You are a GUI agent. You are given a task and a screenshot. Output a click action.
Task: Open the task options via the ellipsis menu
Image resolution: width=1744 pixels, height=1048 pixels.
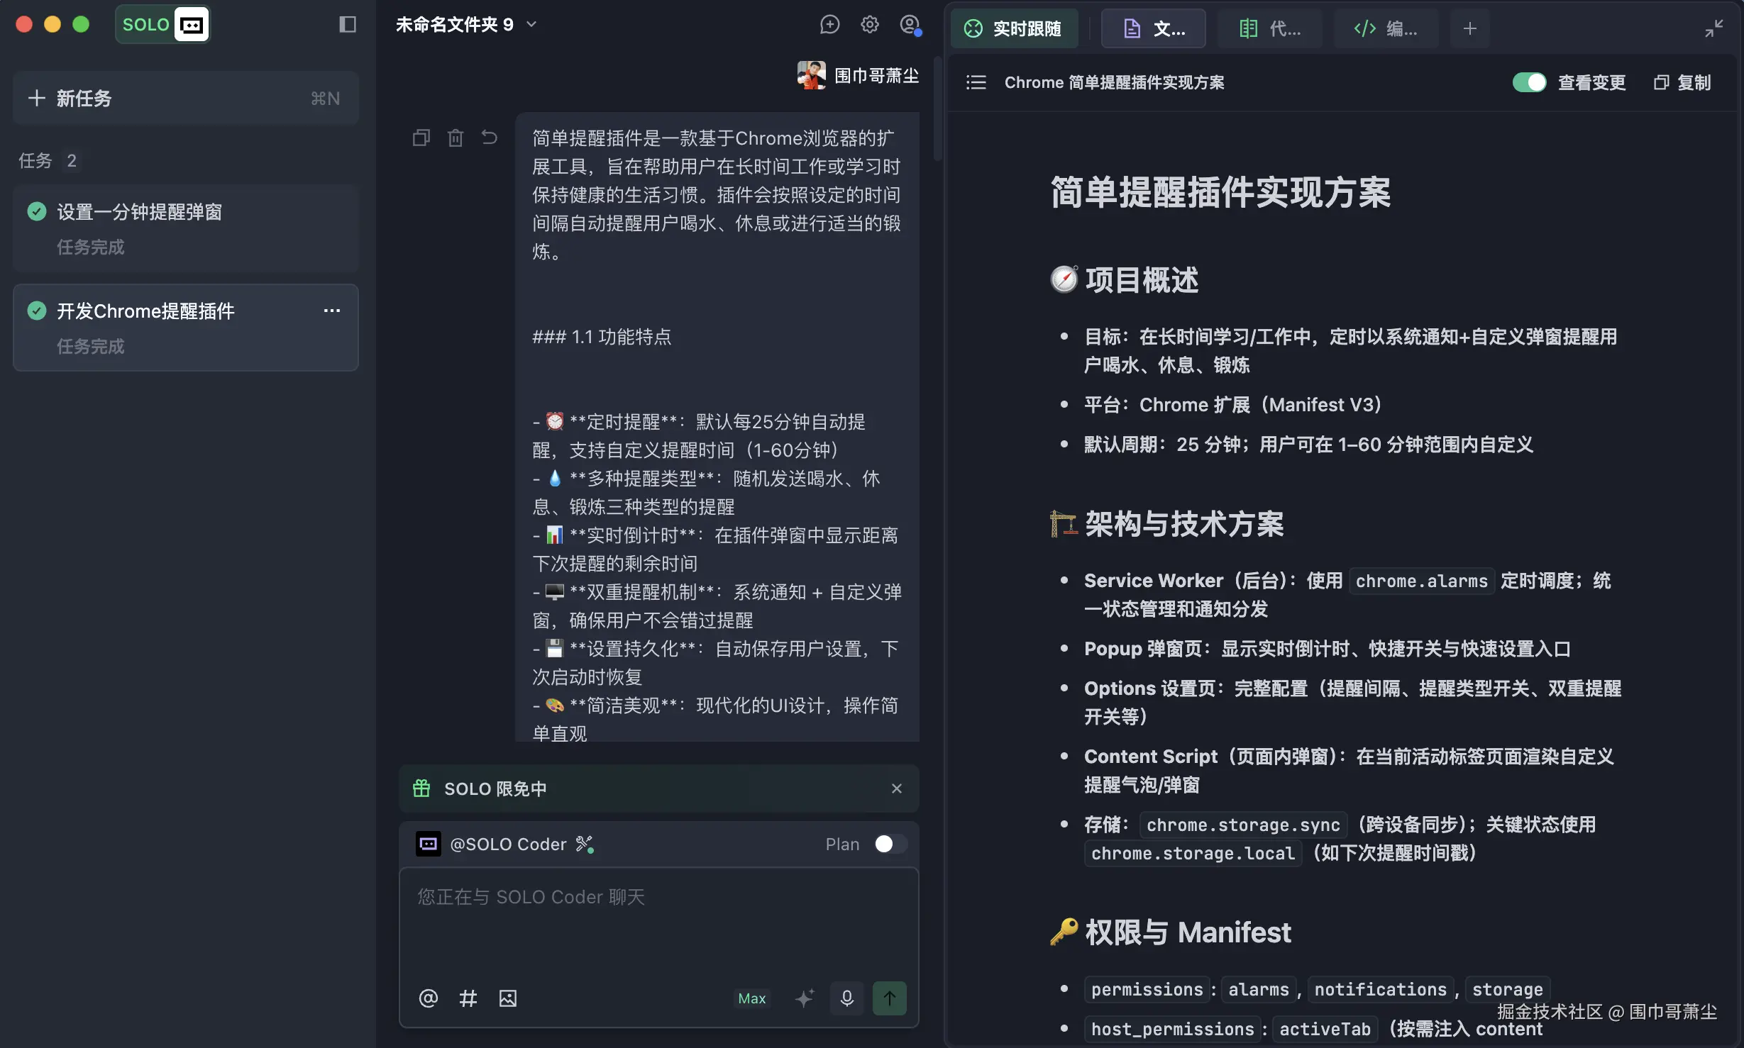pyautogui.click(x=332, y=311)
